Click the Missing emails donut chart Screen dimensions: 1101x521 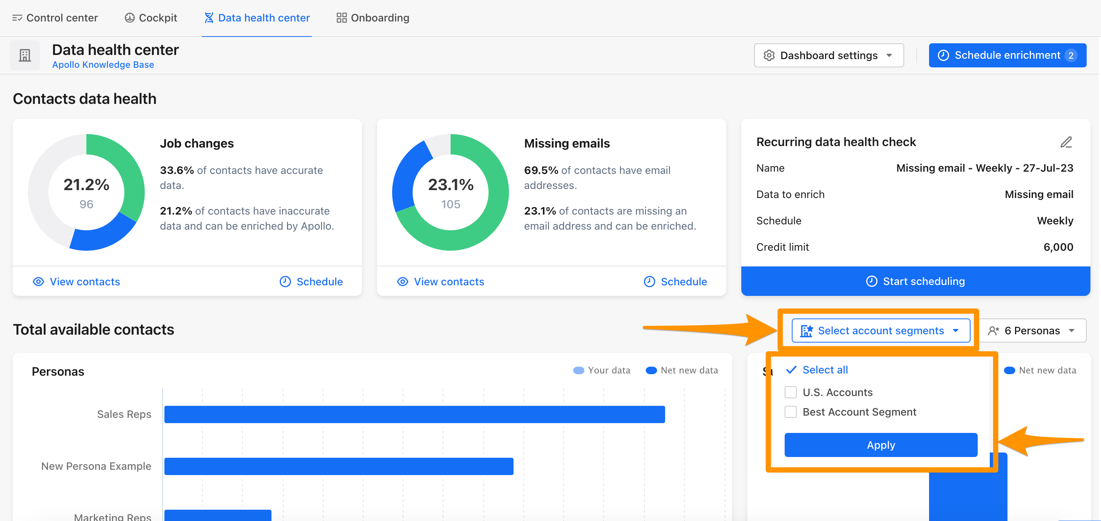[x=451, y=192]
